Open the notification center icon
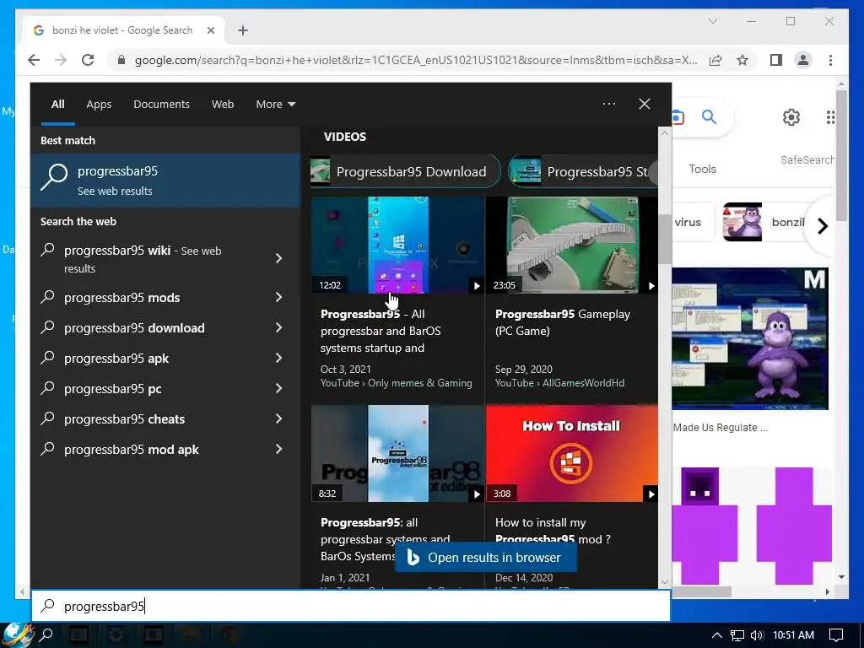This screenshot has height=648, width=864. 836,635
